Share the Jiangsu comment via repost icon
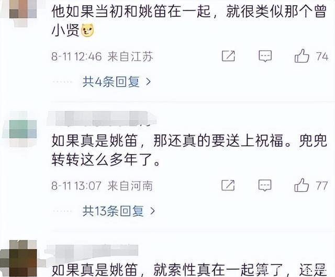 [228, 56]
